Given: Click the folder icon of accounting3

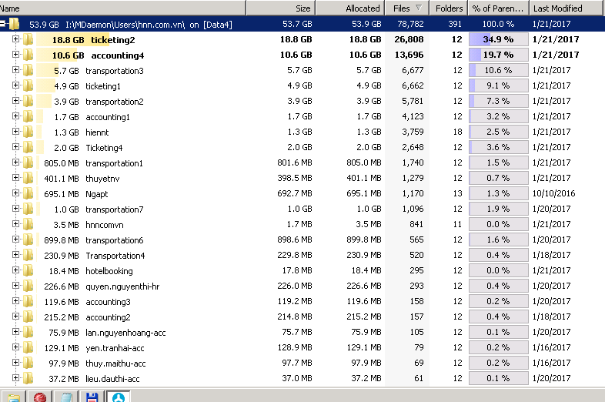Looking at the screenshot, I should [28, 302].
